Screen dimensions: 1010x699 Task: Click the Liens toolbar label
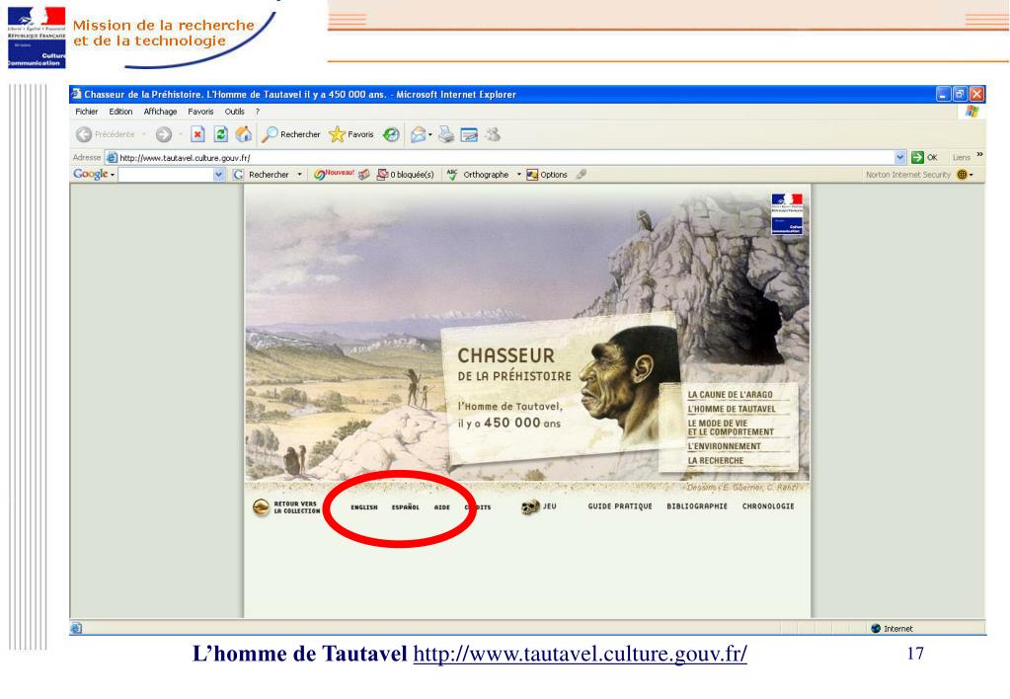click(961, 157)
